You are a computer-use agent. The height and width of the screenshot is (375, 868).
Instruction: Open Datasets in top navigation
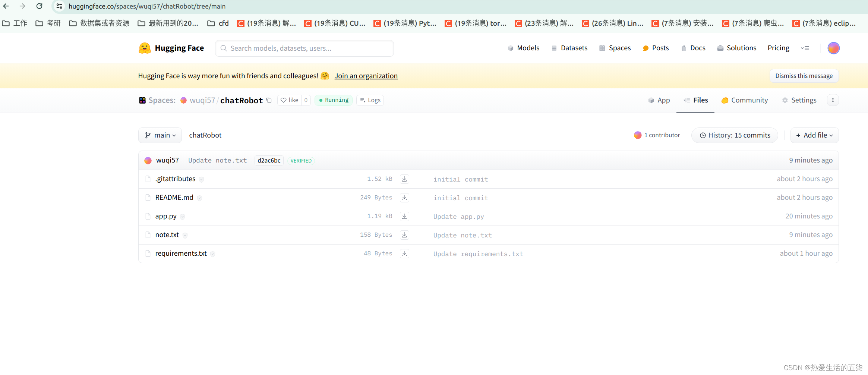click(569, 48)
